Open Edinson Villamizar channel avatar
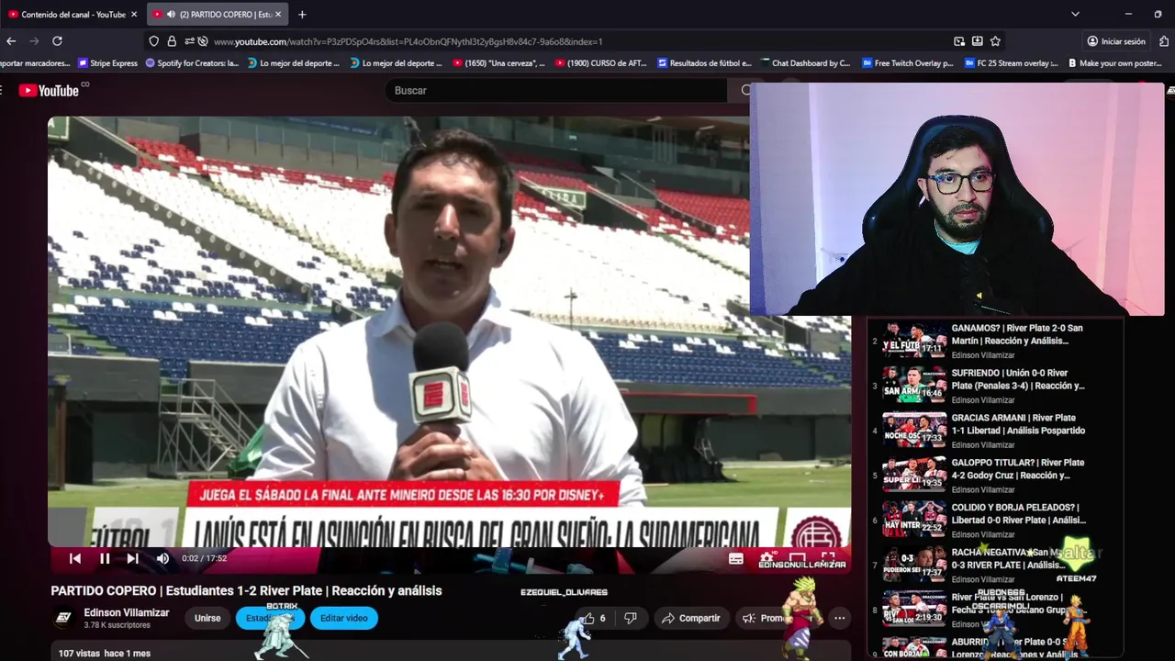1175x661 pixels. coord(63,618)
